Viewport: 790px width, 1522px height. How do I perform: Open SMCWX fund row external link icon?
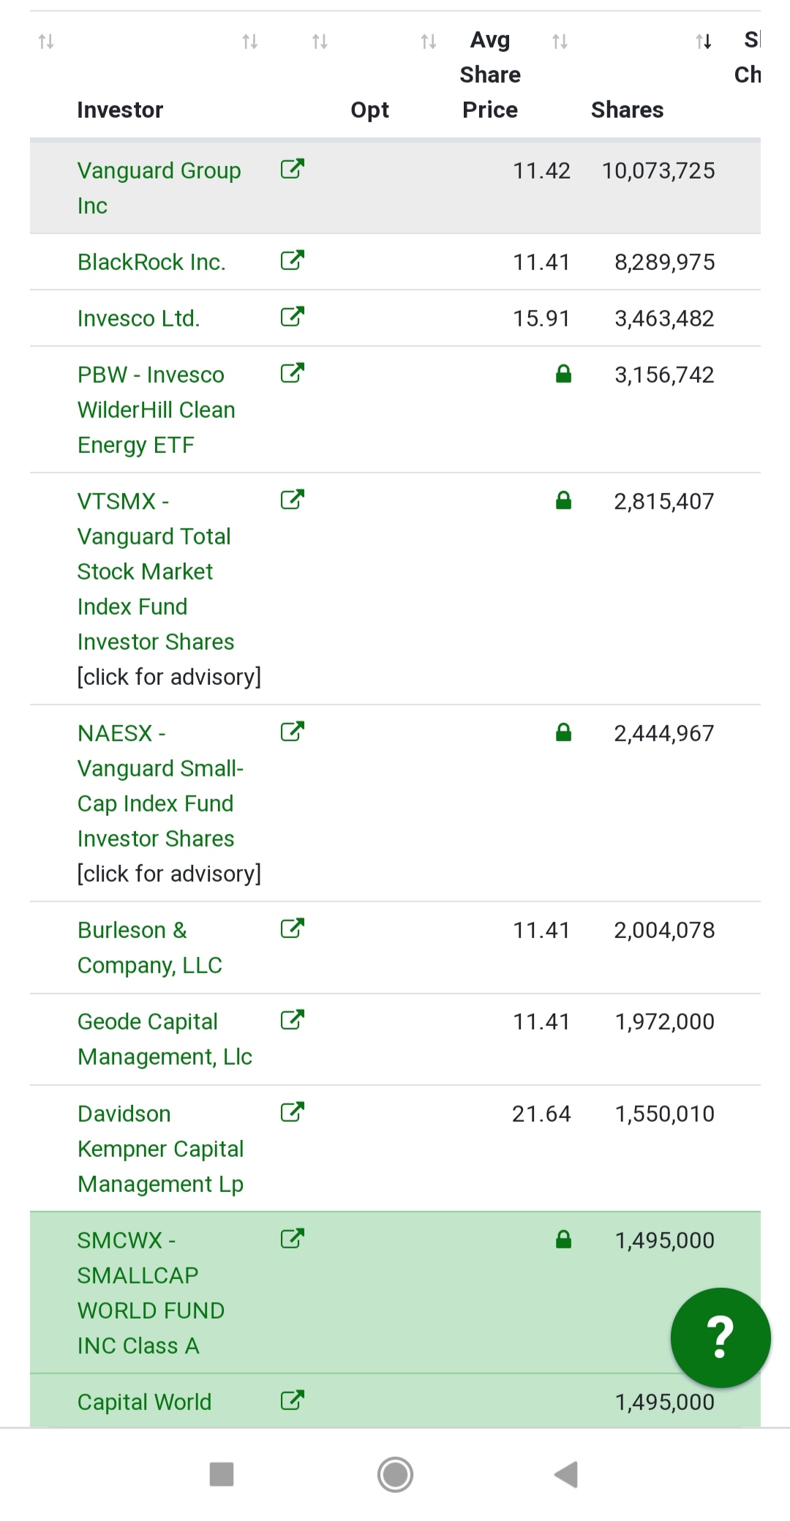(292, 1238)
